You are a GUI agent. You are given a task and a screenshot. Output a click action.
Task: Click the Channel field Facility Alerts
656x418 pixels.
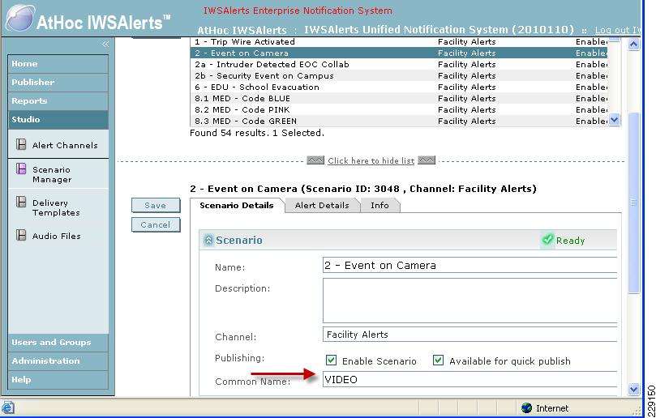[469, 335]
